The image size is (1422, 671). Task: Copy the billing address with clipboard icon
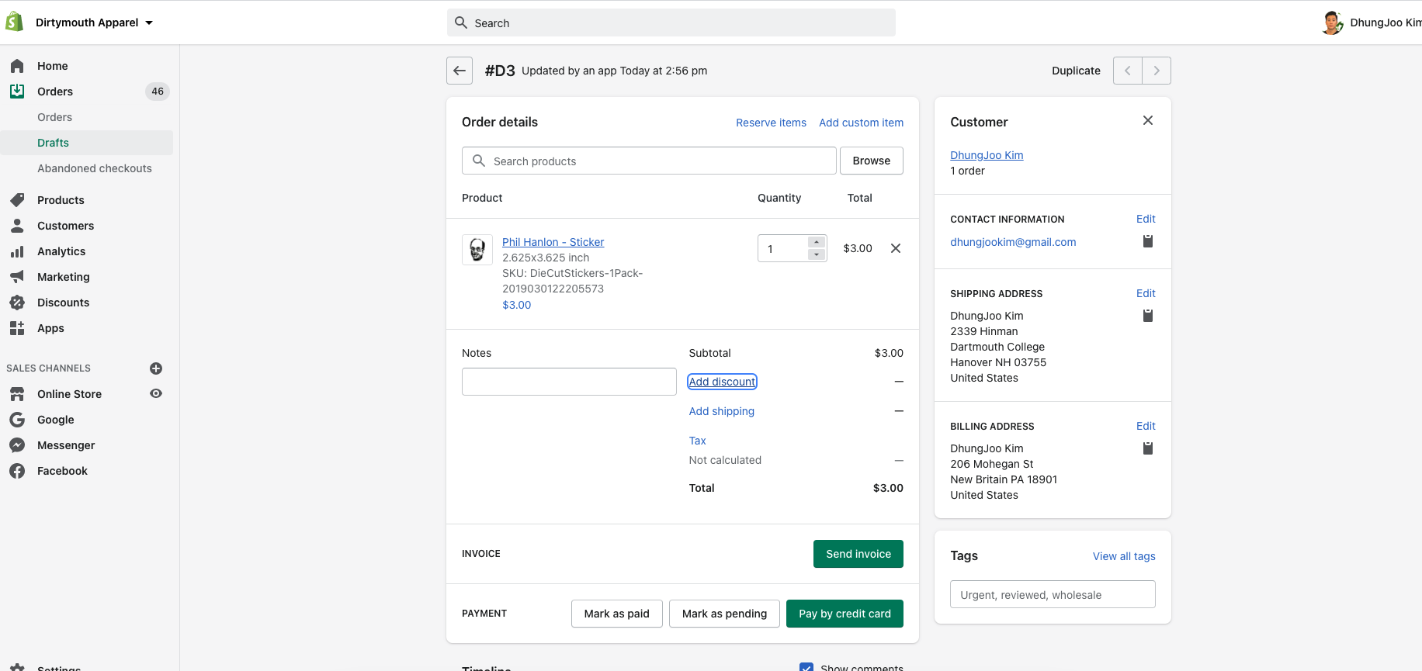click(1147, 448)
